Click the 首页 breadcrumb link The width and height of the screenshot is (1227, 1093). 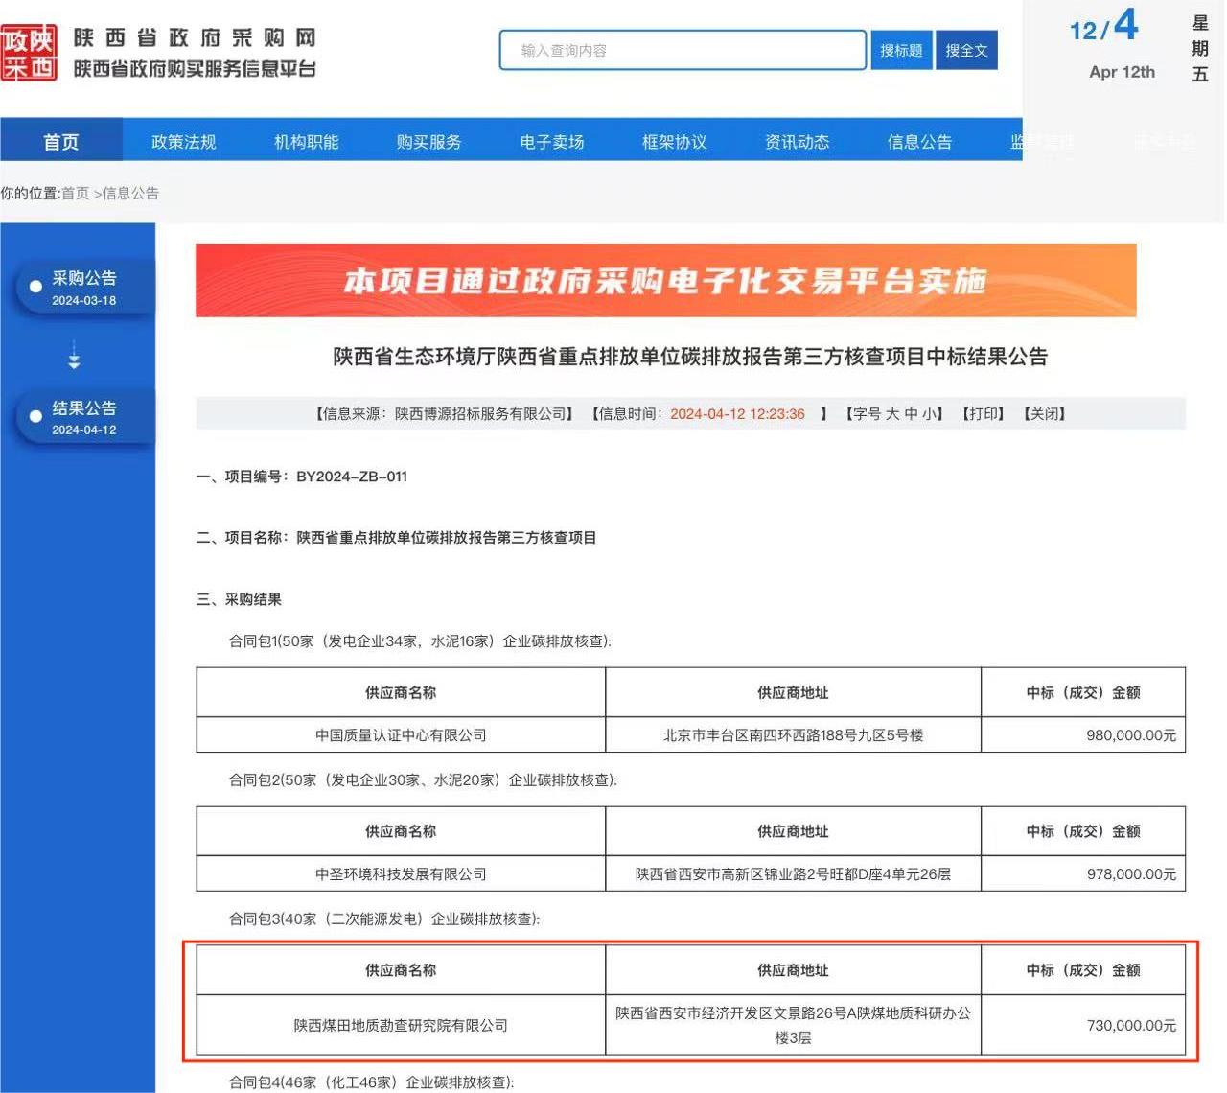pyautogui.click(x=75, y=193)
